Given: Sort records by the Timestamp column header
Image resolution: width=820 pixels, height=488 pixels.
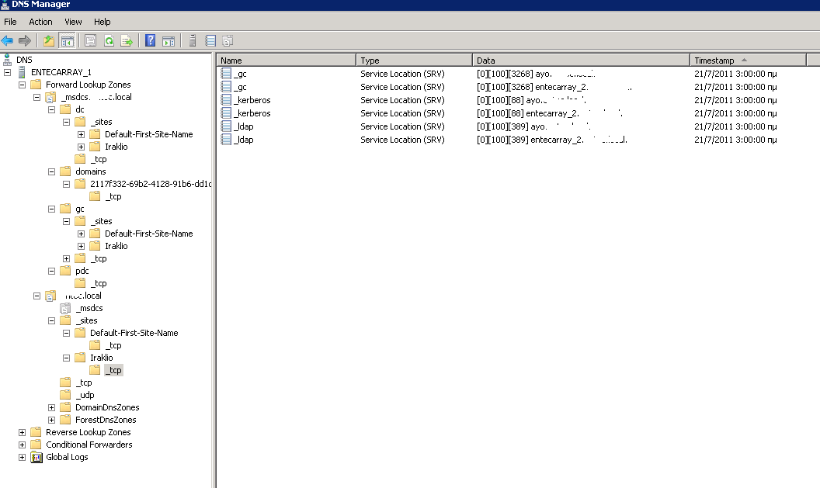Looking at the screenshot, I should click(747, 60).
